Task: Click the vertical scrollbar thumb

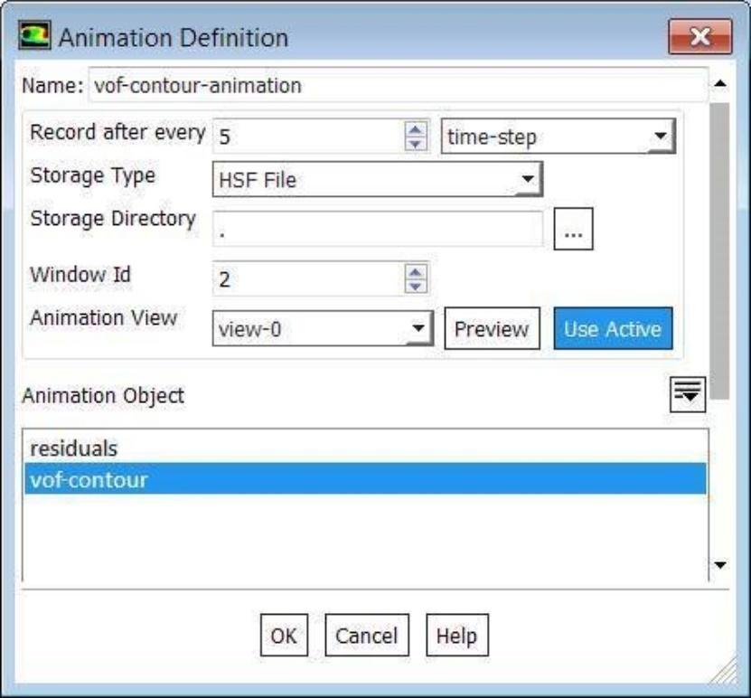Action: [x=719, y=251]
